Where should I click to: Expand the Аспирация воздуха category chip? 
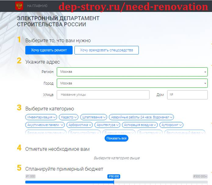click(x=140, y=125)
